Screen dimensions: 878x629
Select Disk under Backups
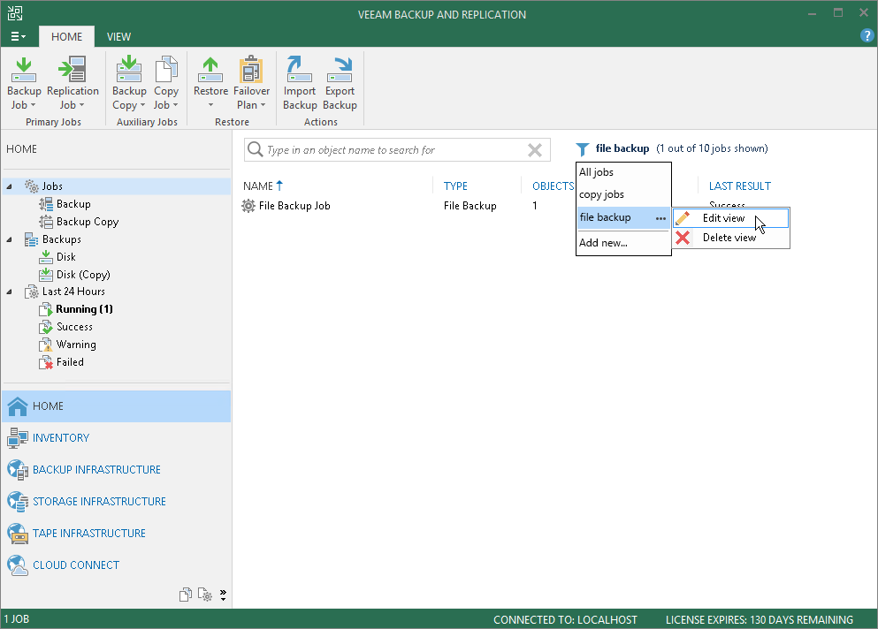click(66, 257)
